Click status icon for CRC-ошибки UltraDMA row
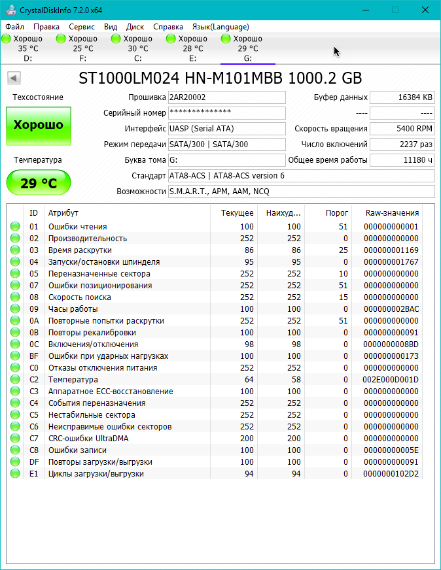Viewport: 441px width, 570px height. coord(15,438)
